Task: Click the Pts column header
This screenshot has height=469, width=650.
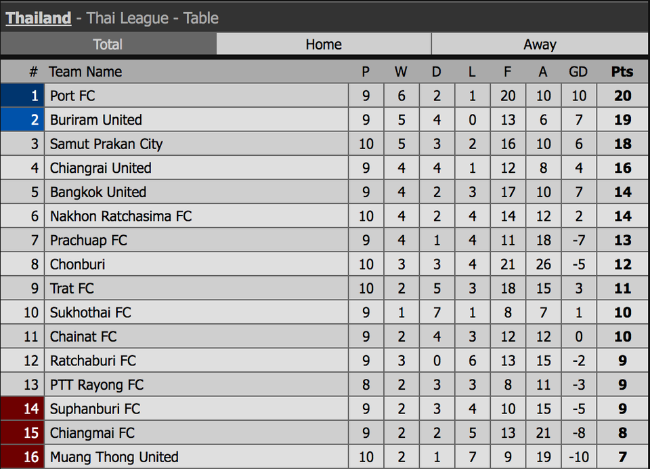Action: click(x=622, y=72)
